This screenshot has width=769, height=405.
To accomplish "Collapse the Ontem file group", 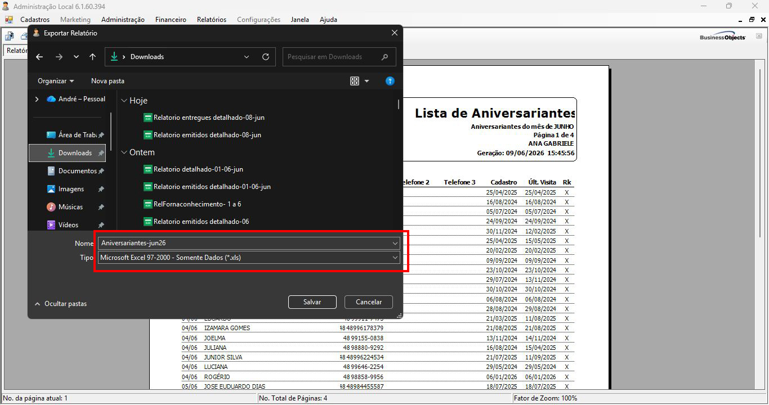I will click(124, 152).
